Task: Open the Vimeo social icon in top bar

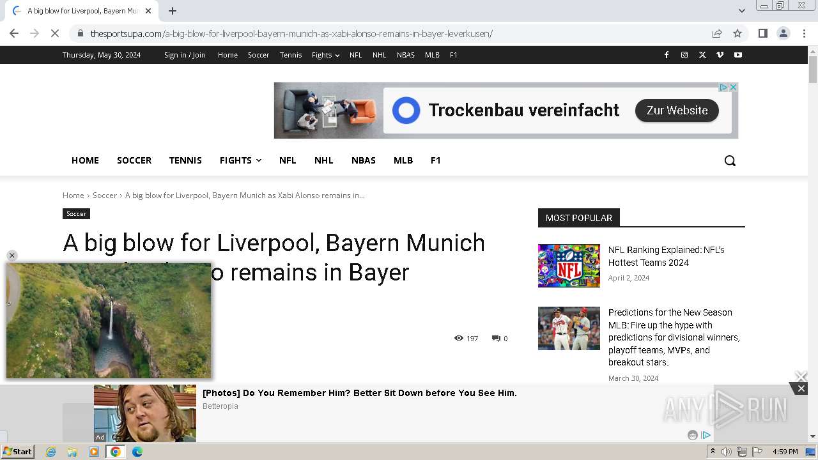Action: click(x=720, y=55)
